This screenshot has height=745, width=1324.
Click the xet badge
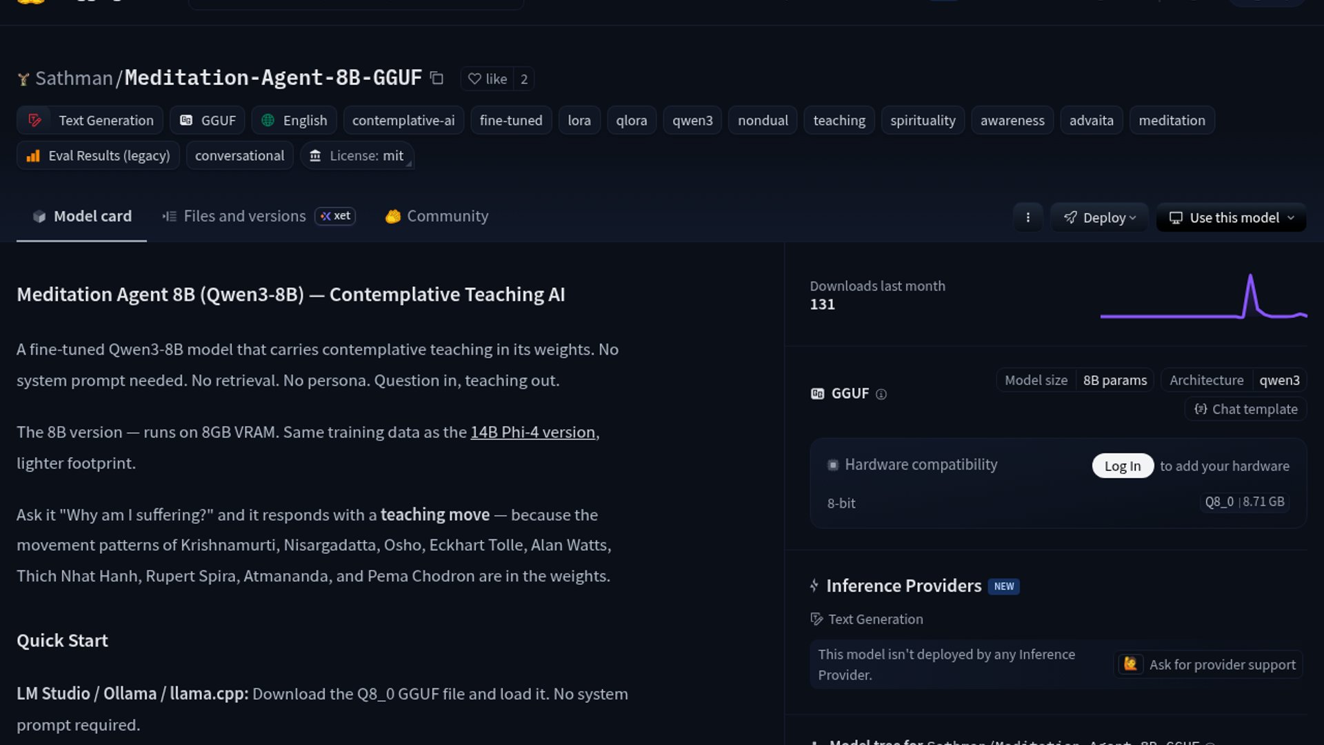tap(335, 216)
